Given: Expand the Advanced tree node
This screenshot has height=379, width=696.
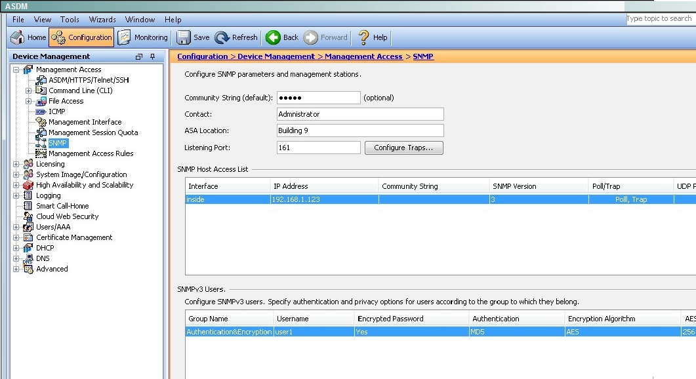Looking at the screenshot, I should pyautogui.click(x=16, y=269).
